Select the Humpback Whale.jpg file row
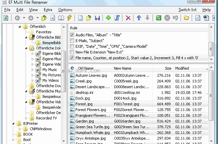 (138, 133)
